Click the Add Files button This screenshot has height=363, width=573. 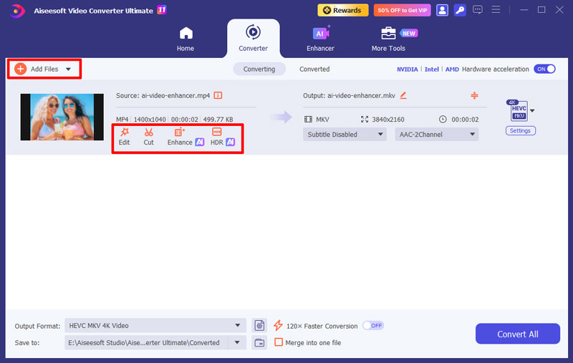click(x=44, y=69)
